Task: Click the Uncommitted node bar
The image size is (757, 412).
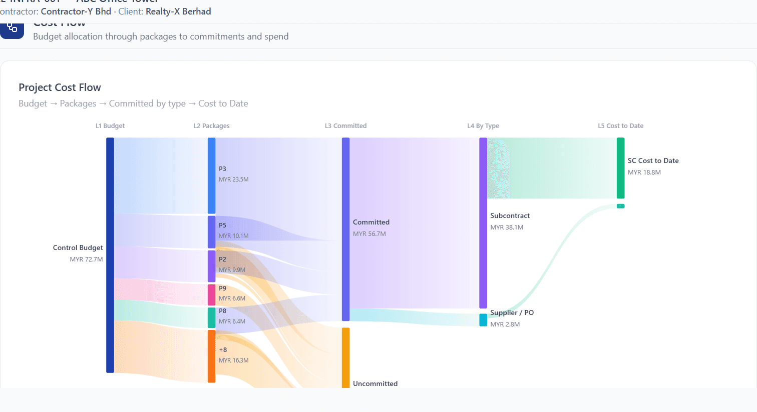Action: pyautogui.click(x=346, y=358)
